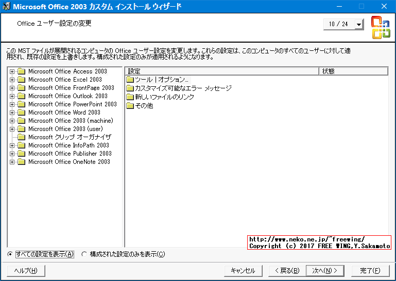Click the Microsoft Office FrontPage 2003 folder icon
Viewport: 396px width, 281px height.
click(x=22, y=88)
